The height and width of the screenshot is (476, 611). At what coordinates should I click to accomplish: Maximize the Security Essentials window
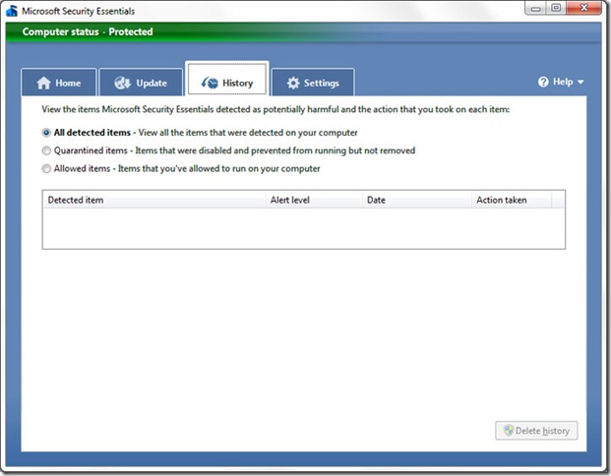(556, 8)
